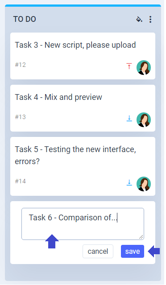
Task: Open assignee avatar on Task 4 card
Action: click(144, 120)
